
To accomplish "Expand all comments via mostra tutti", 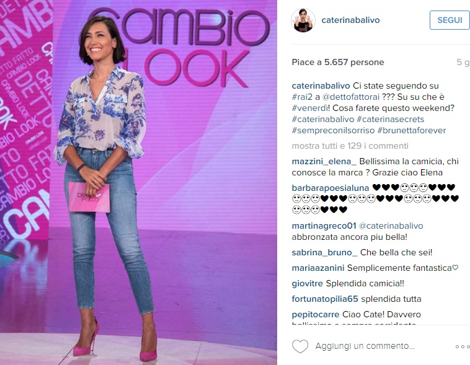I will pos(350,146).
